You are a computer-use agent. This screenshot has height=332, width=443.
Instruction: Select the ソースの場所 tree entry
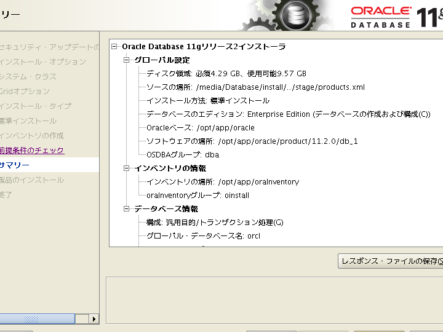pos(255,87)
